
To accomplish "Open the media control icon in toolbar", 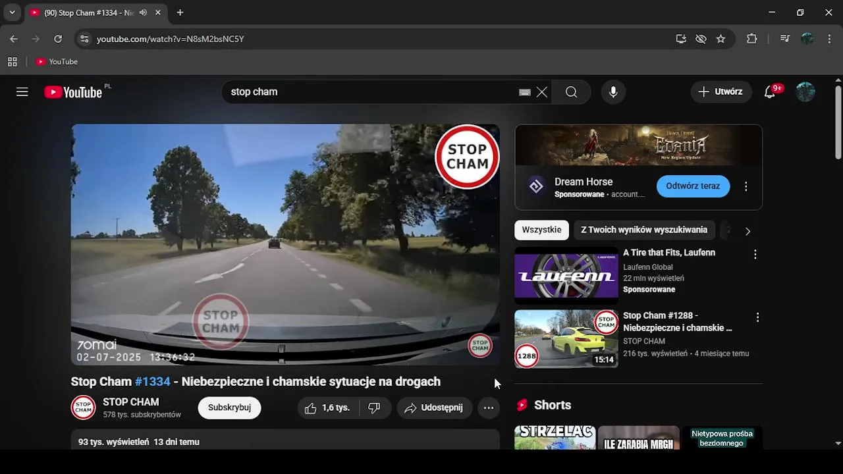I will [x=784, y=39].
